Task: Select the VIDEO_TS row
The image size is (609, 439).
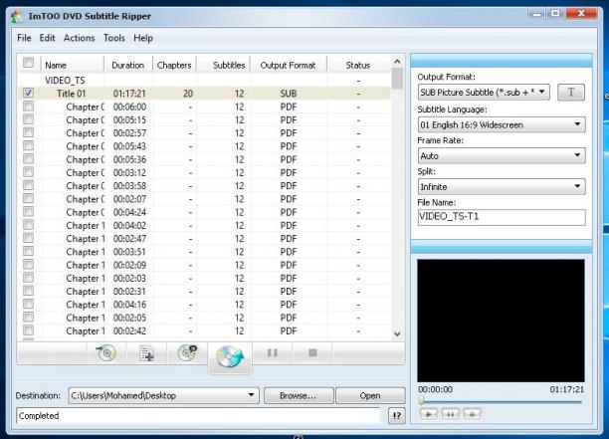Action: pos(204,80)
